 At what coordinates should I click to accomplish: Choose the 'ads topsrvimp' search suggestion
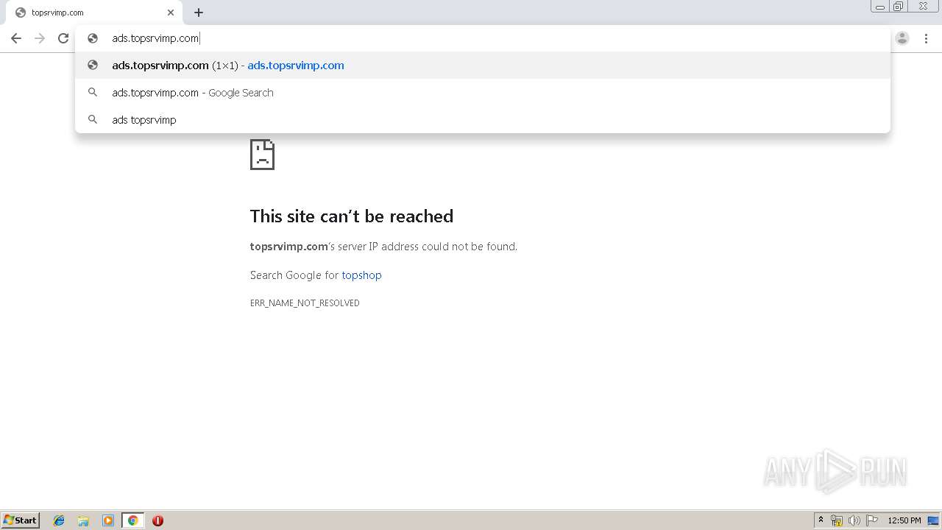pos(483,120)
